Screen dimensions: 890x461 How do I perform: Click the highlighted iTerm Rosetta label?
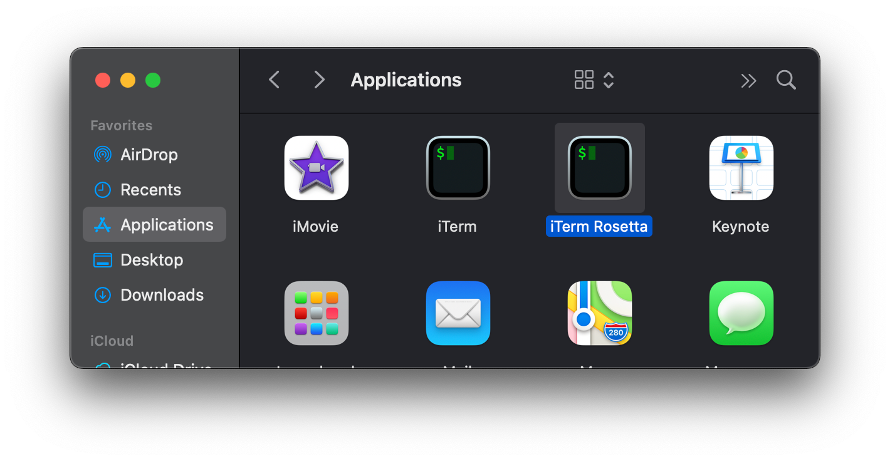coord(599,226)
